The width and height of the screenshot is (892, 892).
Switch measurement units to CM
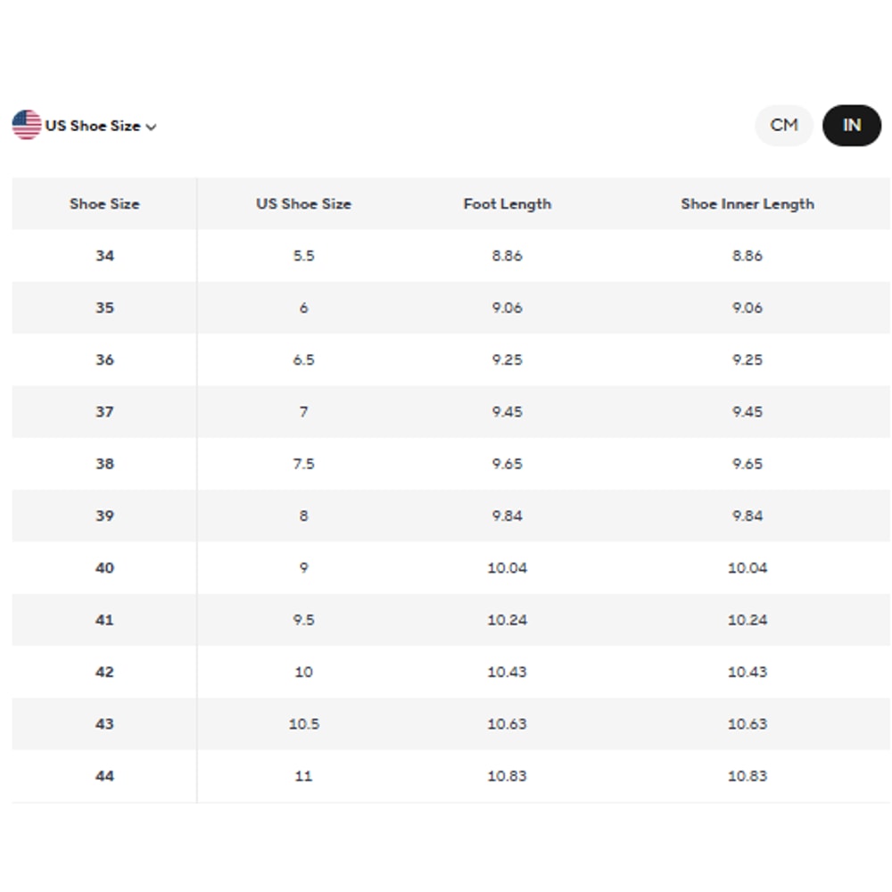tap(783, 125)
